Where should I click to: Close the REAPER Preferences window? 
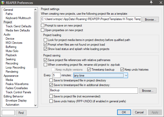point(161,3)
